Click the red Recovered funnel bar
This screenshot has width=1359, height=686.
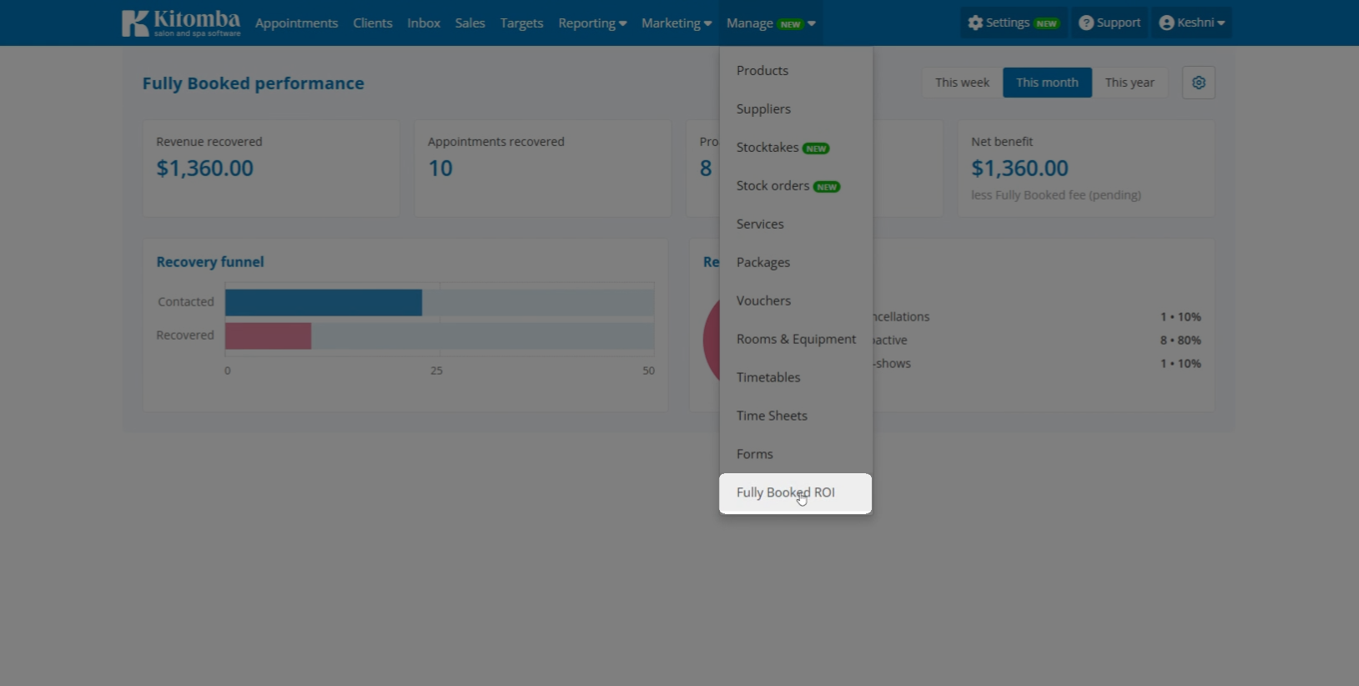[268, 336]
